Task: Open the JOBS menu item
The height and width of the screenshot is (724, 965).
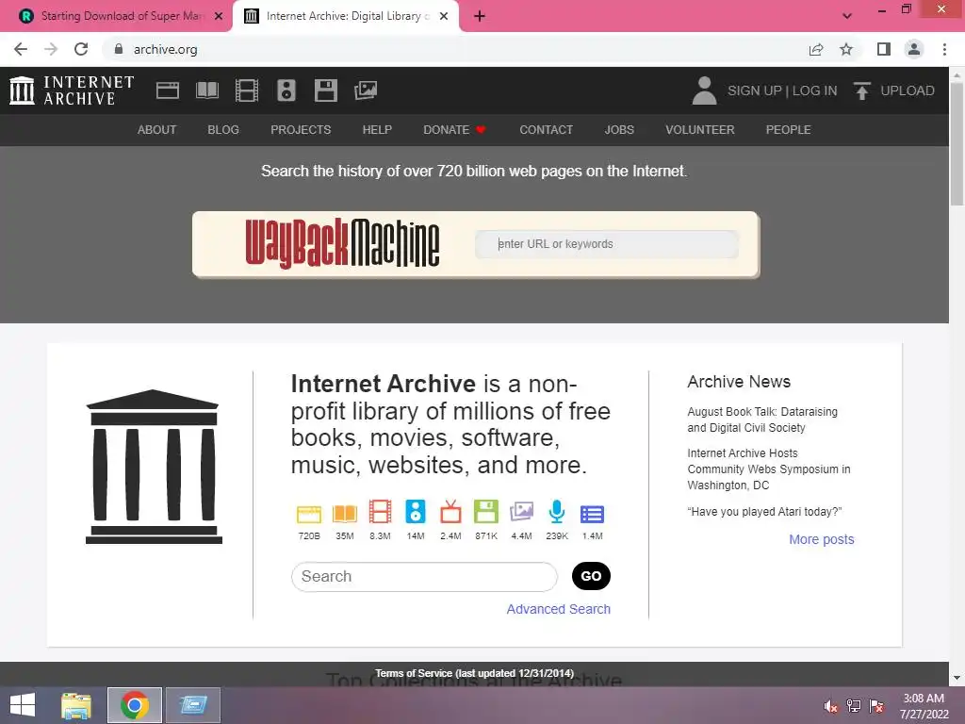Action: click(x=619, y=130)
